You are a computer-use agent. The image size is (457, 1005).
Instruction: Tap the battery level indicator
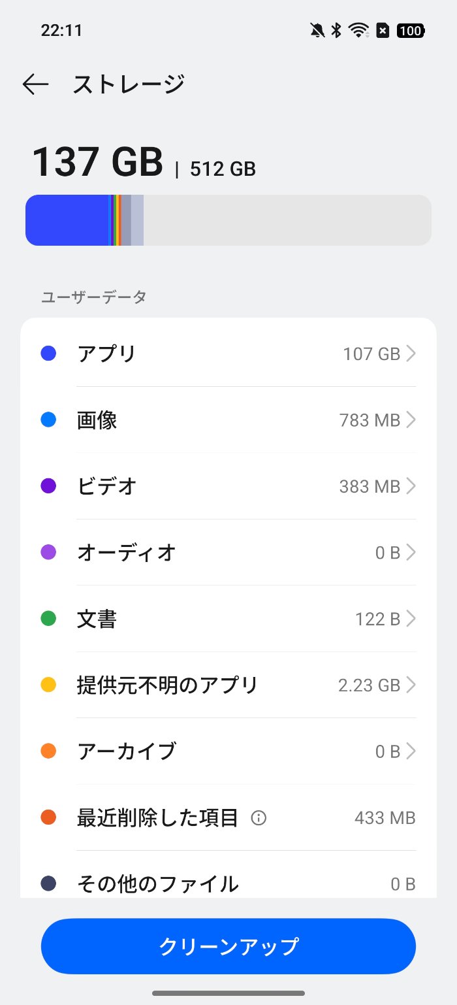point(410,30)
